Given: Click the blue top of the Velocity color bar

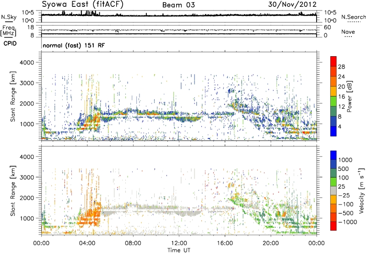Looking at the screenshot, I should [334, 155].
